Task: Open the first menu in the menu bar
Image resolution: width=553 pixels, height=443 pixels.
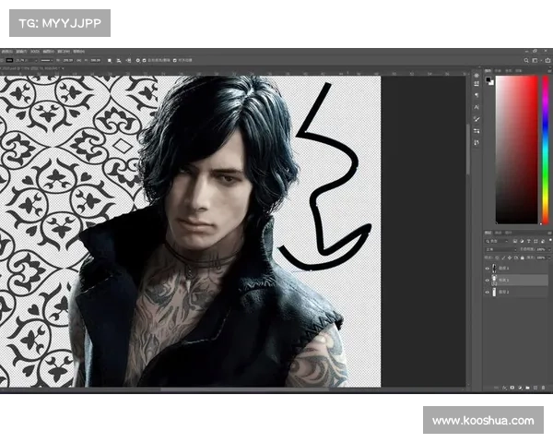Action: click(x=7, y=53)
